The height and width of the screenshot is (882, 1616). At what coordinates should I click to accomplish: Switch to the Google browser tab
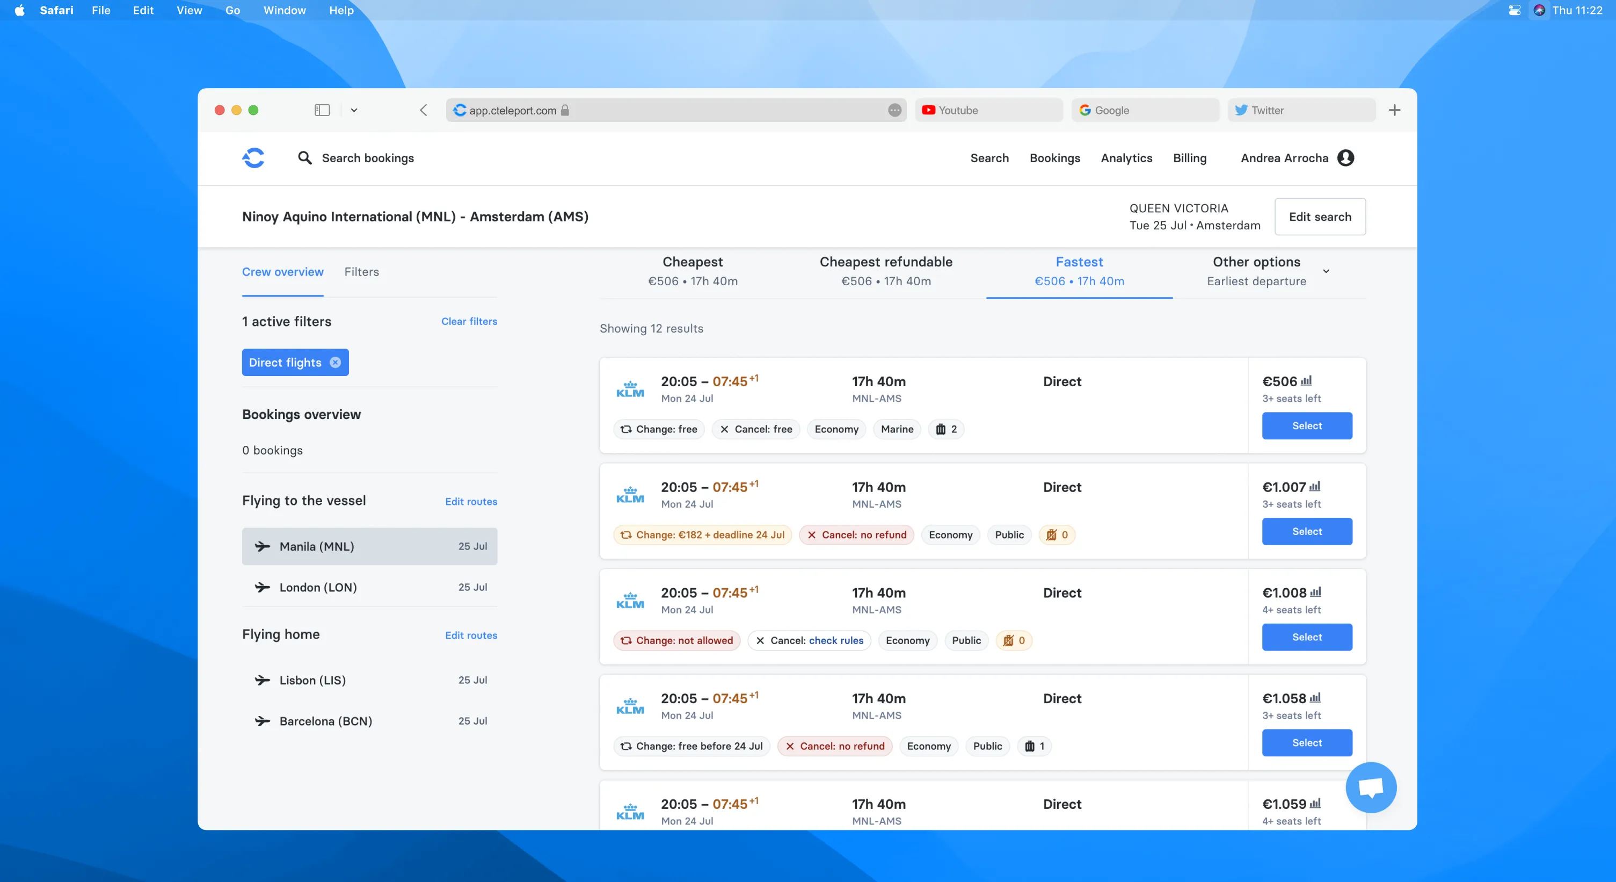click(1145, 111)
